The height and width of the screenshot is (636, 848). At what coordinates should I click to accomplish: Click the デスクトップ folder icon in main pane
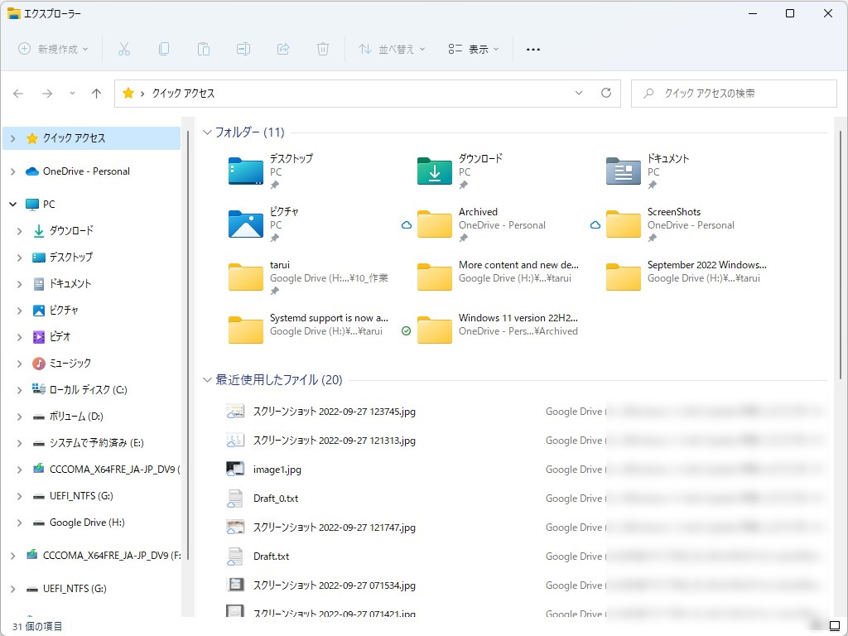[245, 171]
